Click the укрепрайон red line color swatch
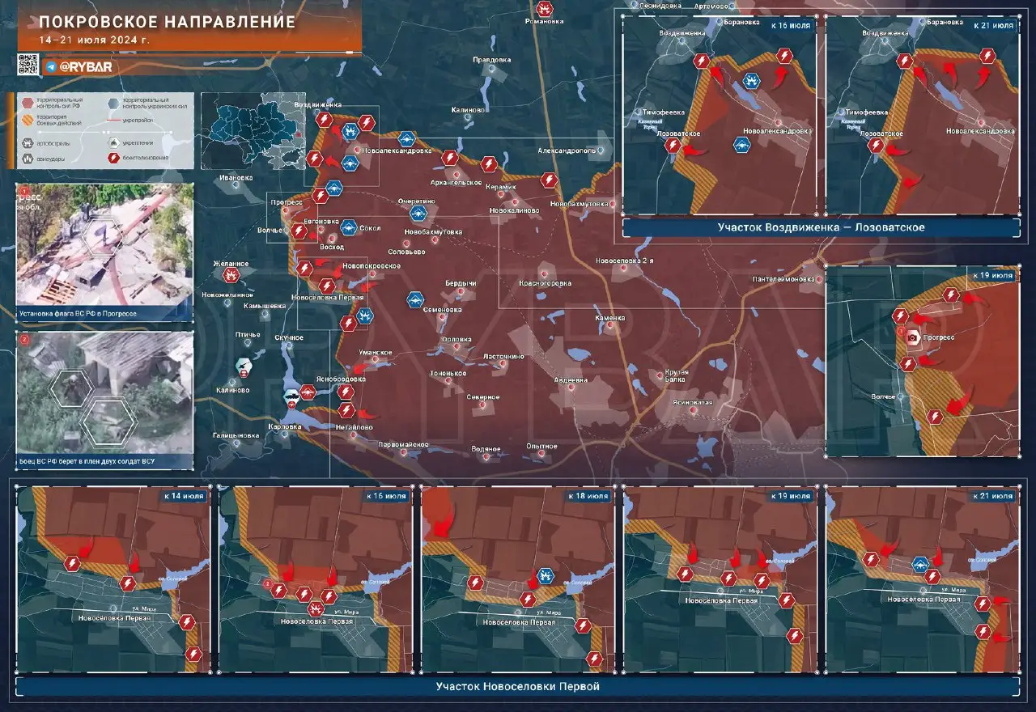This screenshot has width=1036, height=712. [113, 120]
